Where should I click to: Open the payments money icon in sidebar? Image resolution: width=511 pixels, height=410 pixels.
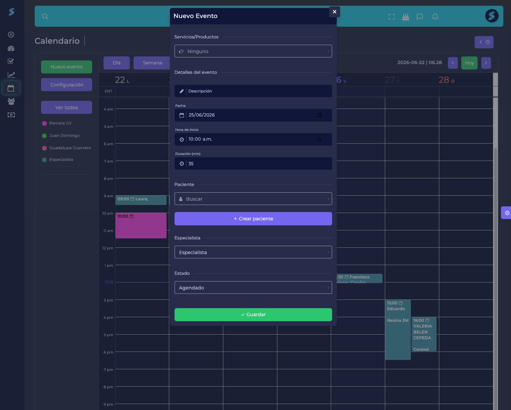point(11,115)
